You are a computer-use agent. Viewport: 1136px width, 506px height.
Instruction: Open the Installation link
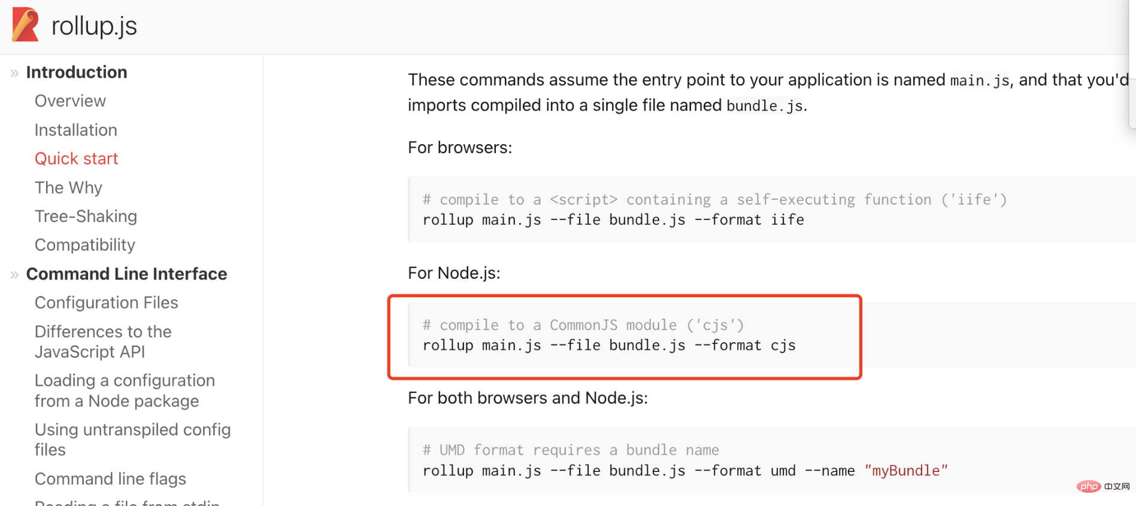point(76,130)
